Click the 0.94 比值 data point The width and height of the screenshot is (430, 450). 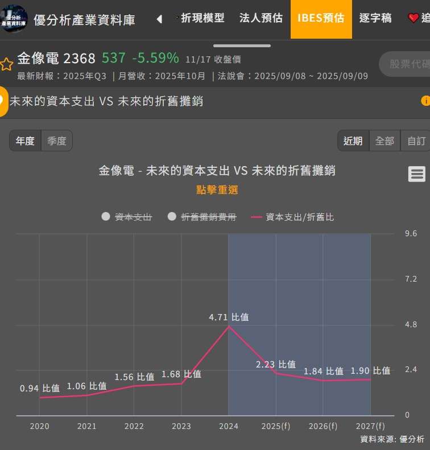(x=40, y=398)
